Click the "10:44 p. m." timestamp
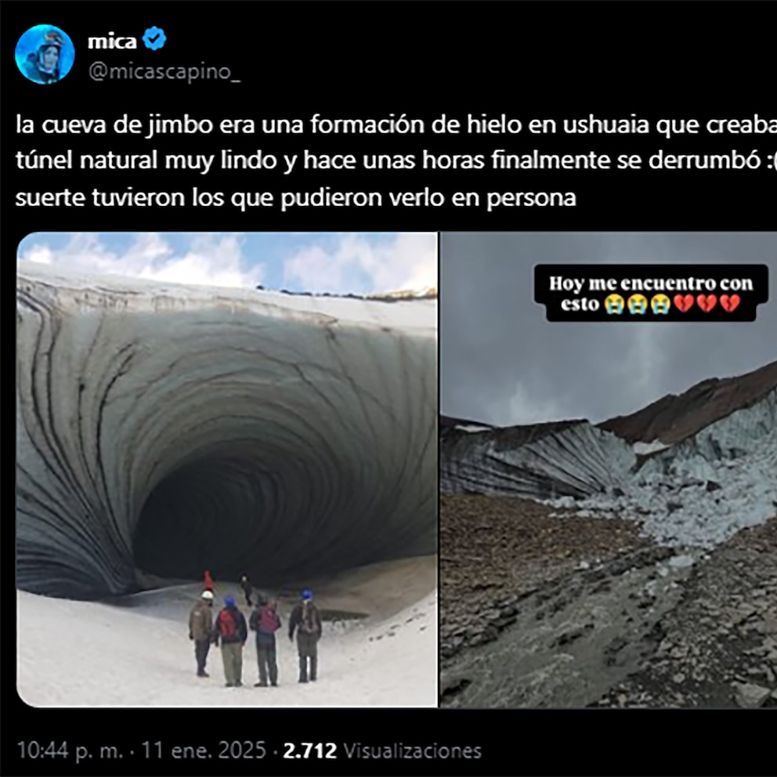Image resolution: width=777 pixels, height=777 pixels. 70,750
